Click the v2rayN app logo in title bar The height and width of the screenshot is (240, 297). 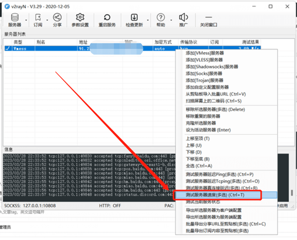[7, 6]
